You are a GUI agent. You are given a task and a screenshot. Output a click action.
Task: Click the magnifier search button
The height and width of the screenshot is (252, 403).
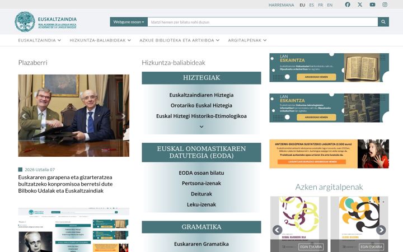pyautogui.click(x=383, y=22)
